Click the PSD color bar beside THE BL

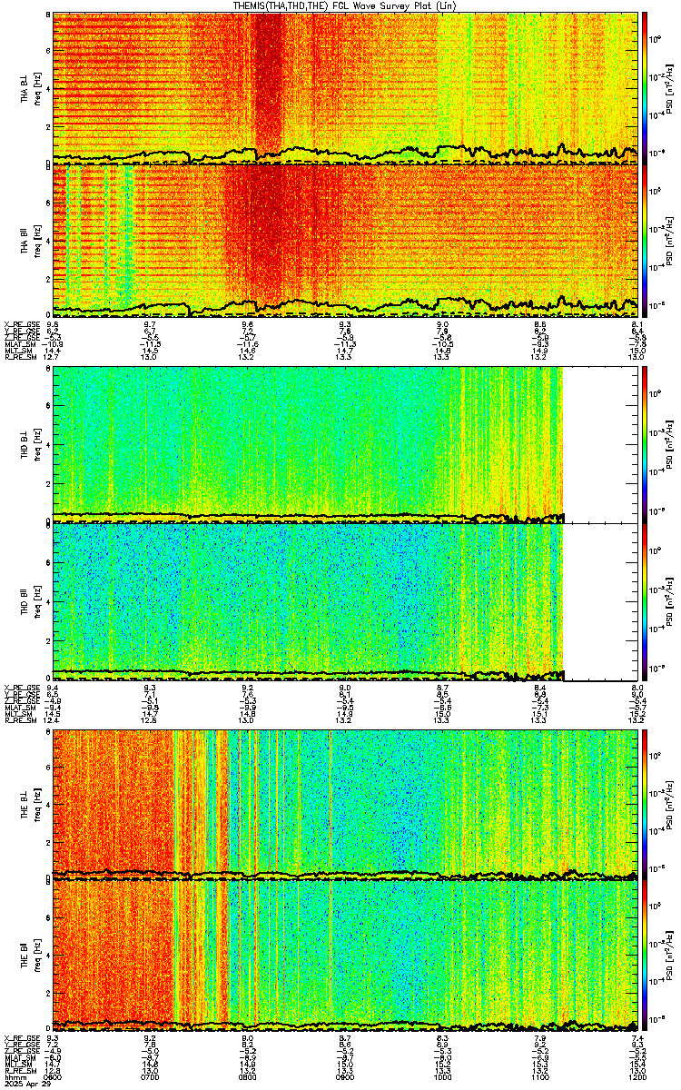(645, 803)
